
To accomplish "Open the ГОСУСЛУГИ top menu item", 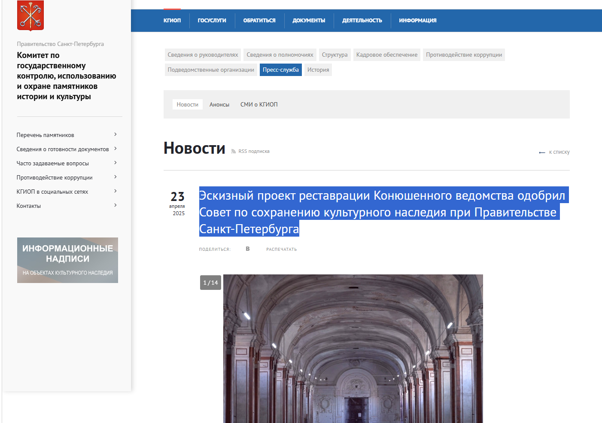I will (212, 21).
